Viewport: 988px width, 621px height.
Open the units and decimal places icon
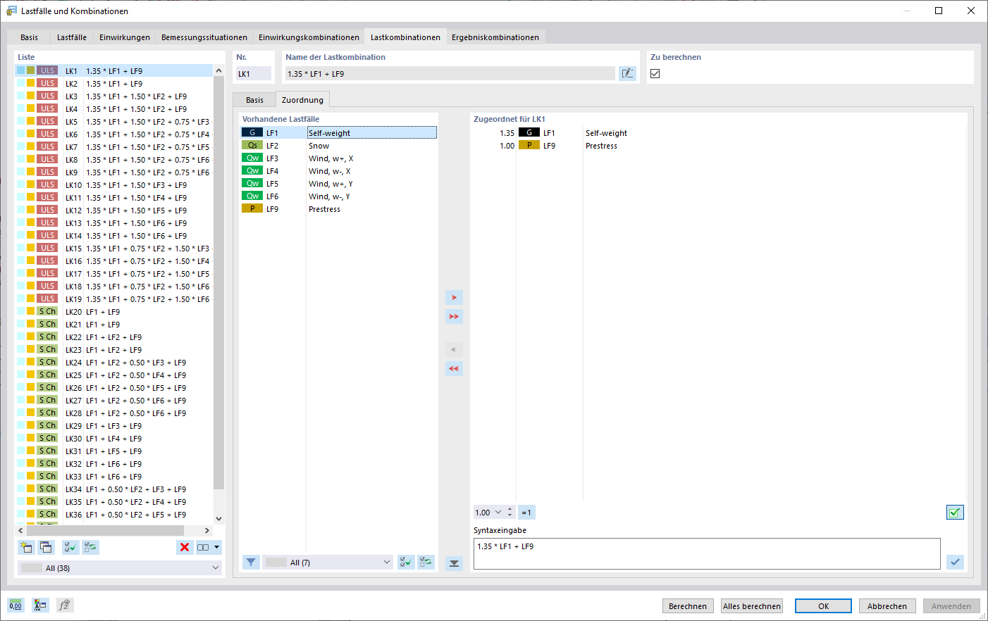pyautogui.click(x=16, y=605)
